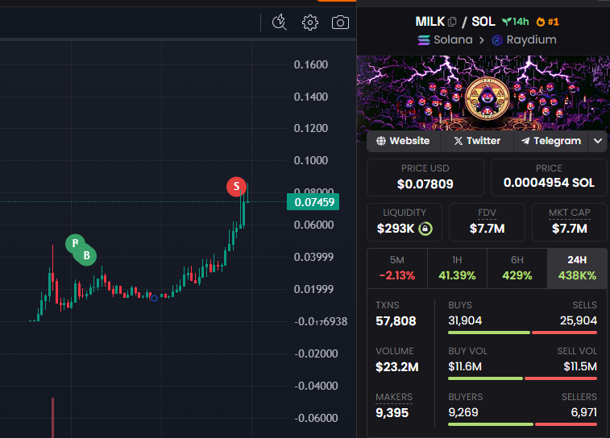Click the red S sell marker on chart
610x438 pixels.
pos(236,187)
